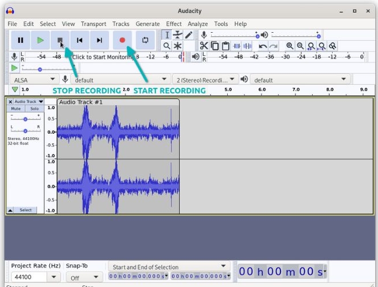Stop recording with the Stop button
The width and height of the screenshot is (378, 287).
point(60,40)
